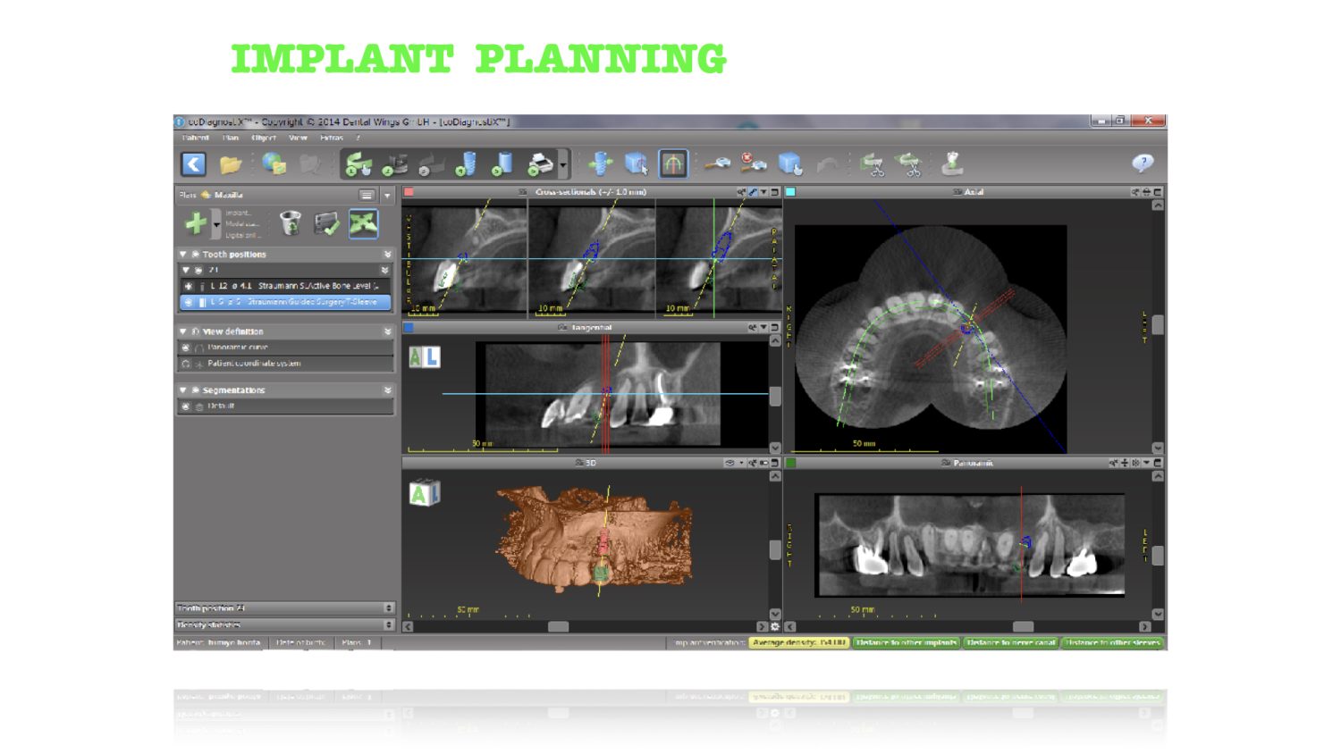The width and height of the screenshot is (1341, 754).
Task: Expand the Density statistics panel
Action: click(x=388, y=624)
